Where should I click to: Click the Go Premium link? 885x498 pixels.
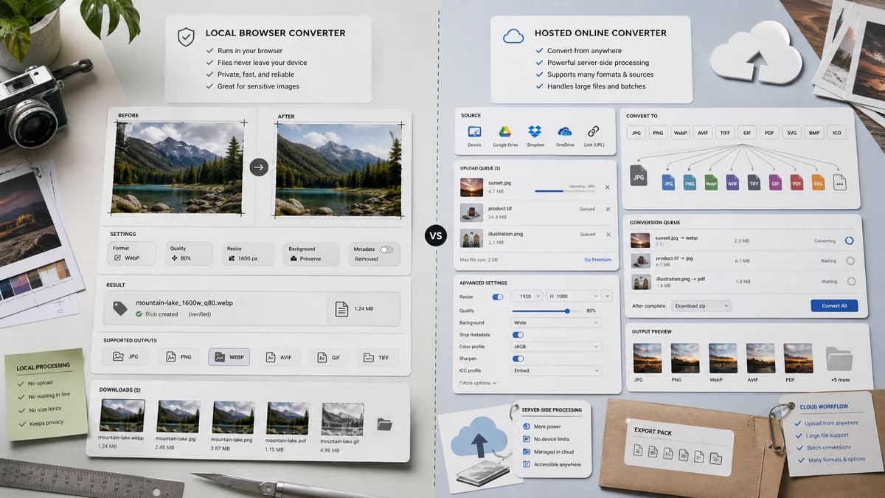pyautogui.click(x=598, y=260)
